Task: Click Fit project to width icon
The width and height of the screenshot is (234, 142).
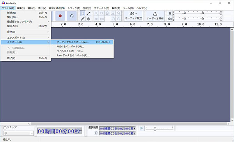Action: (x=113, y=13)
